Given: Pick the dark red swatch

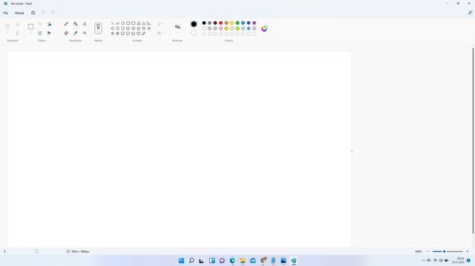Looking at the screenshot, I should point(215,23).
